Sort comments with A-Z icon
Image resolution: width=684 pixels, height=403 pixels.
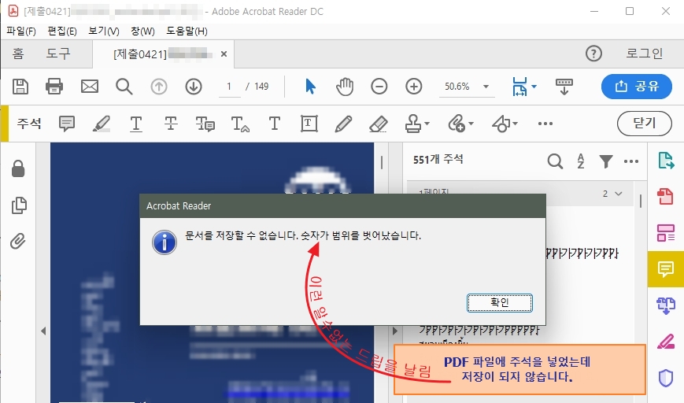581,161
